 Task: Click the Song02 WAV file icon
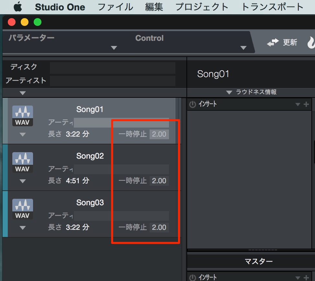click(x=23, y=163)
